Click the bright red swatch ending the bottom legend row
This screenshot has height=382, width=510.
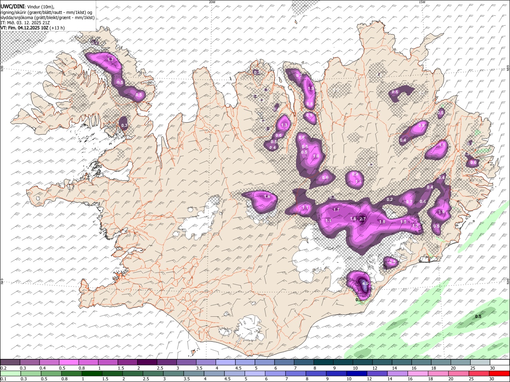tap(499, 373)
